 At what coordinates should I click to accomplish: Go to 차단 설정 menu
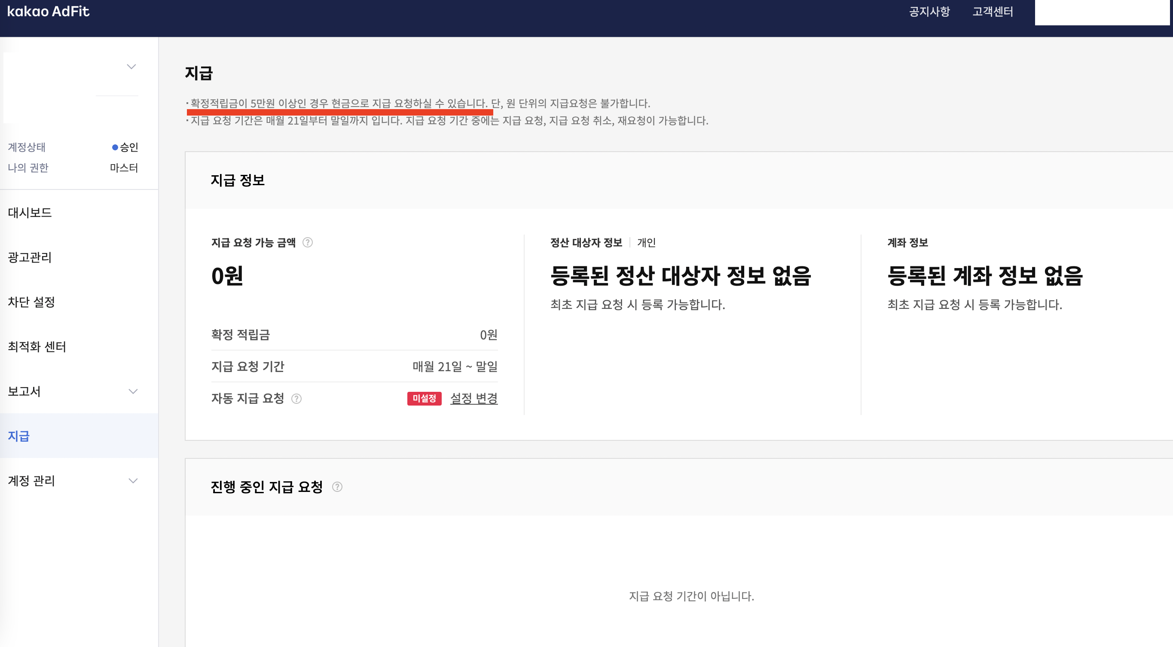(x=31, y=302)
